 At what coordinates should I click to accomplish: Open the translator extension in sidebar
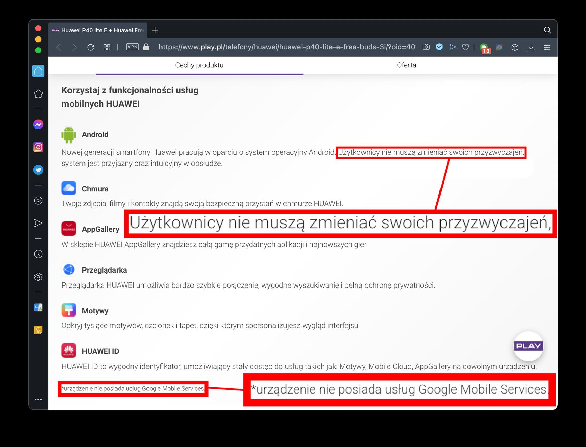coord(38,307)
